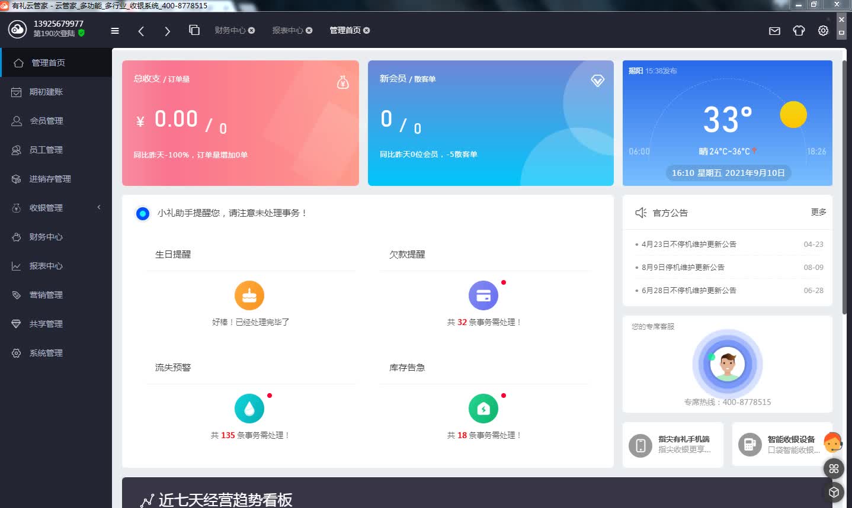
Task: Open 员工管理 in the sidebar
Action: 56,150
